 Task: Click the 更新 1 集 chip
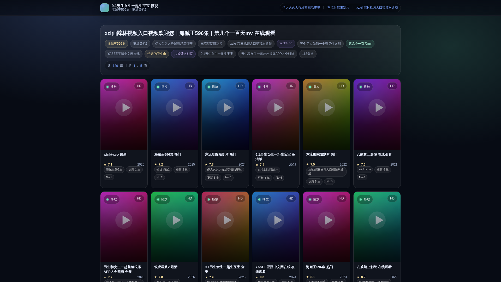pos(134,170)
